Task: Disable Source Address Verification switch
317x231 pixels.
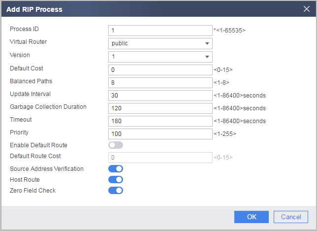Action: tap(116, 169)
